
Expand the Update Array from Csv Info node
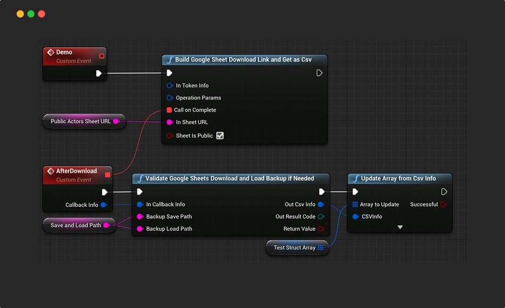[x=400, y=227]
